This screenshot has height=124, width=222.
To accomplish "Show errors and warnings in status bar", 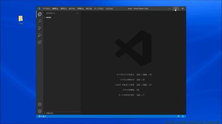I will point(42,116).
